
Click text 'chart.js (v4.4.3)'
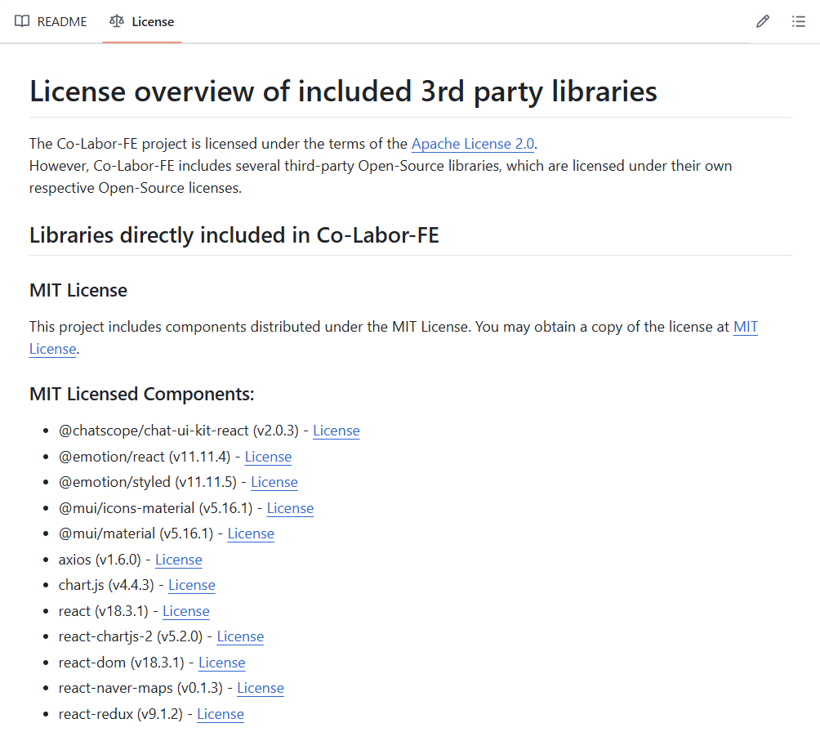click(x=107, y=585)
